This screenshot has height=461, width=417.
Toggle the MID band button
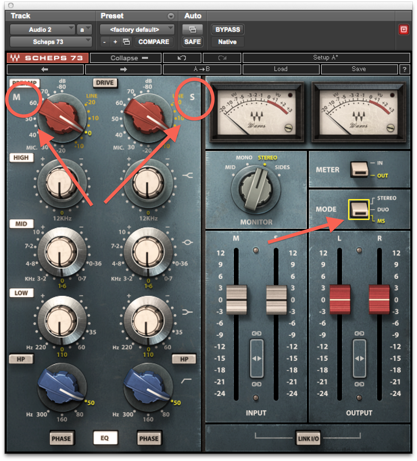(21, 224)
